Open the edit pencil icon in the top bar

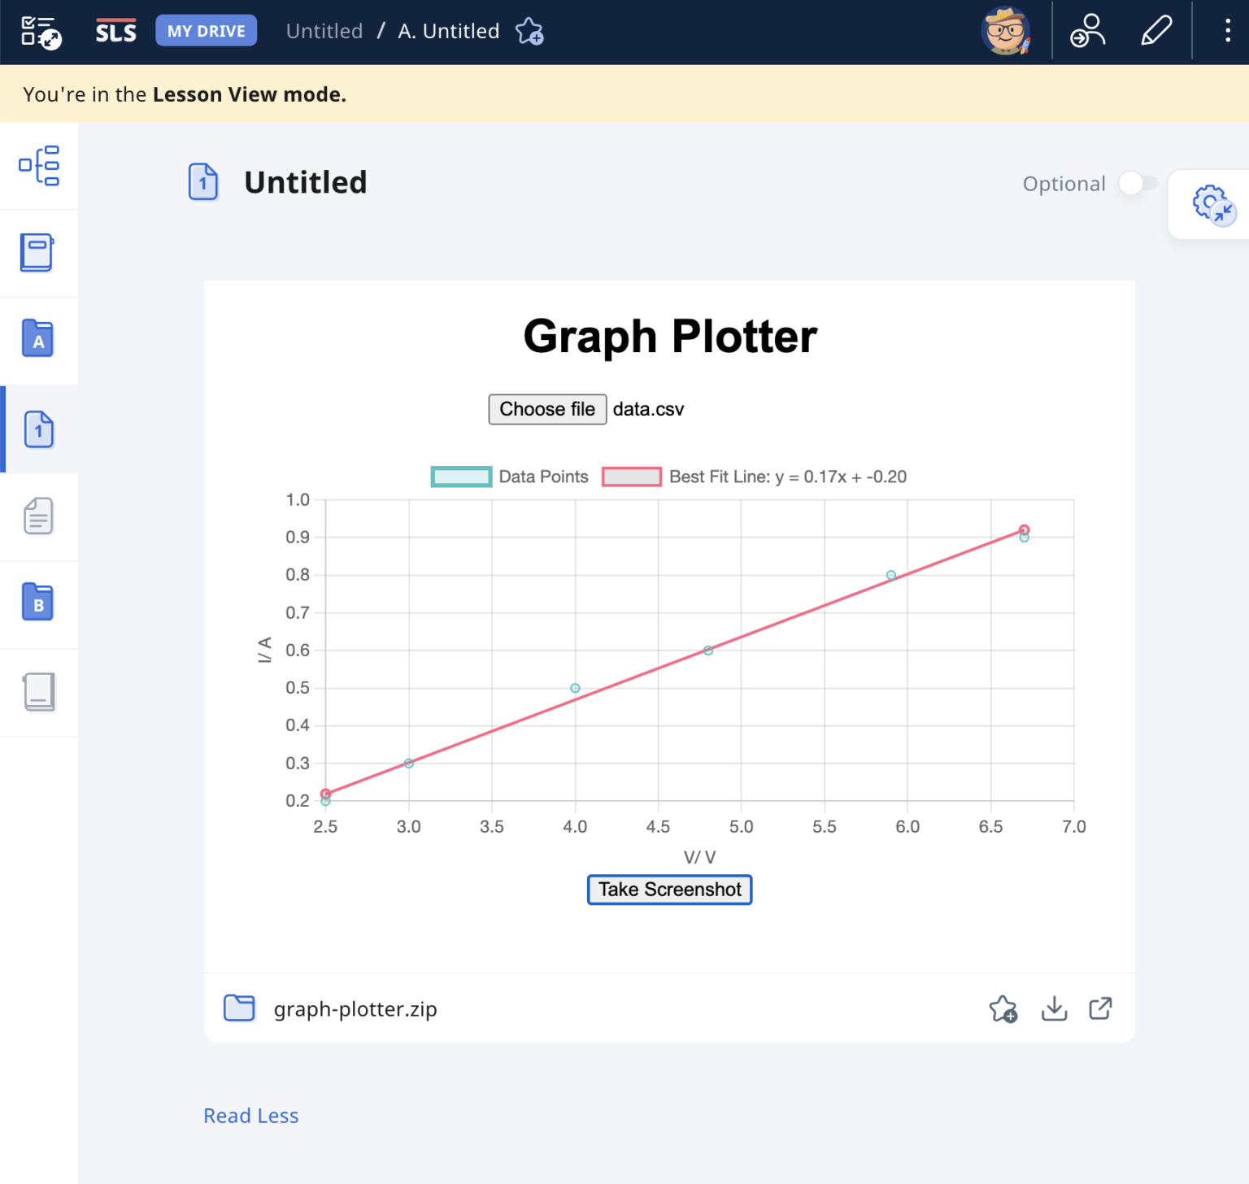point(1155,31)
